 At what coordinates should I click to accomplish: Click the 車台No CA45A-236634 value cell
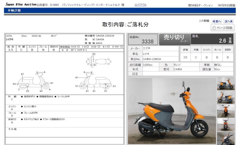(x=160, y=59)
